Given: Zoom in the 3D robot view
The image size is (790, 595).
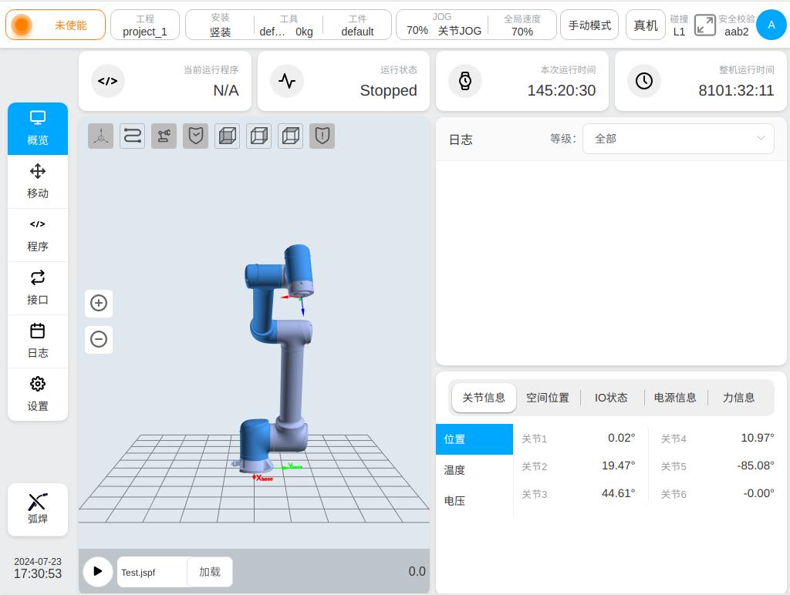Looking at the screenshot, I should point(99,303).
